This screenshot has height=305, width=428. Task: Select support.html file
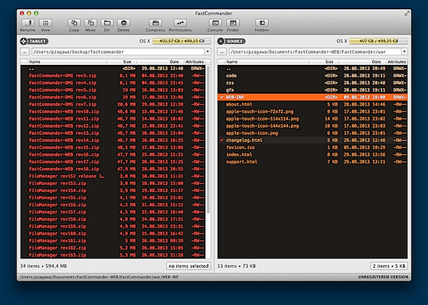[312, 162]
